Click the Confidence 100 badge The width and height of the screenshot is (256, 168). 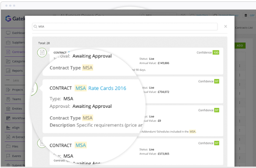[x=216, y=52]
